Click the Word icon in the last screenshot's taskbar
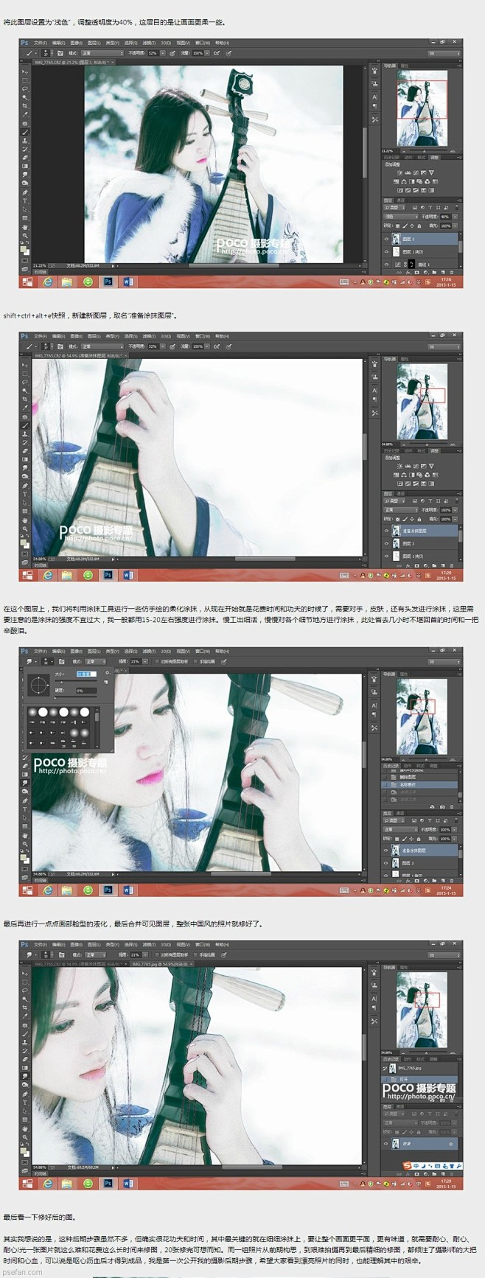Viewport: 485px width, 1278px height. [x=128, y=1183]
